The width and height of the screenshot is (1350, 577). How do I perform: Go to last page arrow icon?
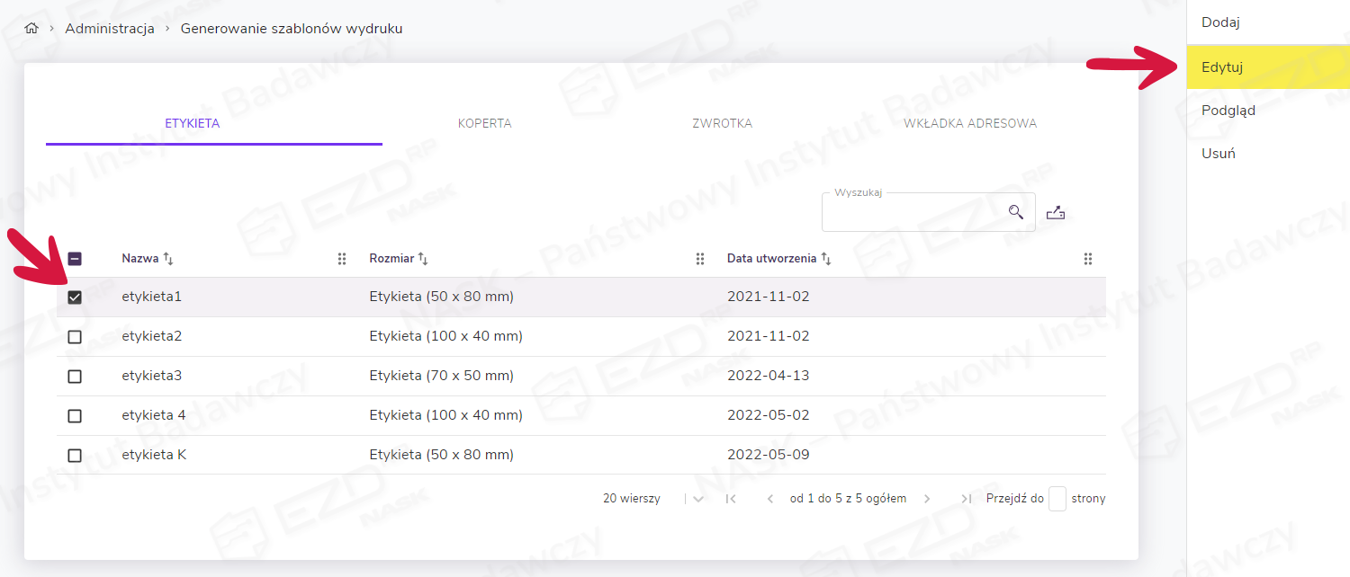pyautogui.click(x=966, y=499)
